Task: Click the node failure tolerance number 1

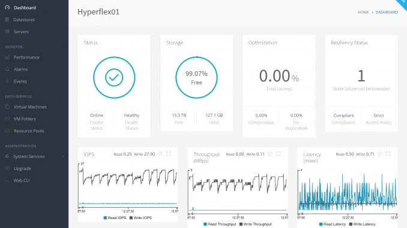Action: (x=361, y=76)
